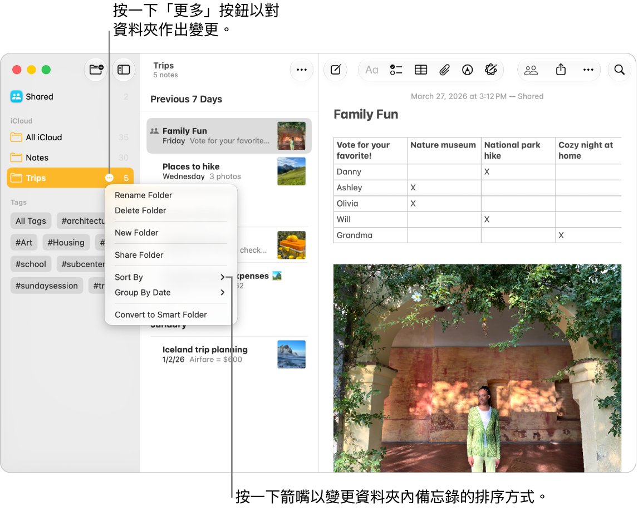This screenshot has height=511, width=638.
Task: Select the All iCloud folder
Action: pos(70,137)
